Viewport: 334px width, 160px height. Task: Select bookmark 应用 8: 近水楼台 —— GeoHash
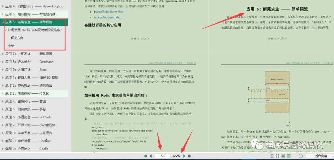pos(29,62)
